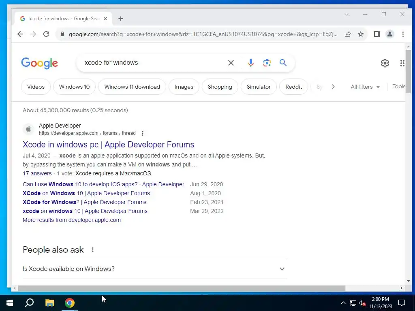Launch File Explorer from the taskbar
Viewport: 415px width, 311px height.
(x=49, y=303)
